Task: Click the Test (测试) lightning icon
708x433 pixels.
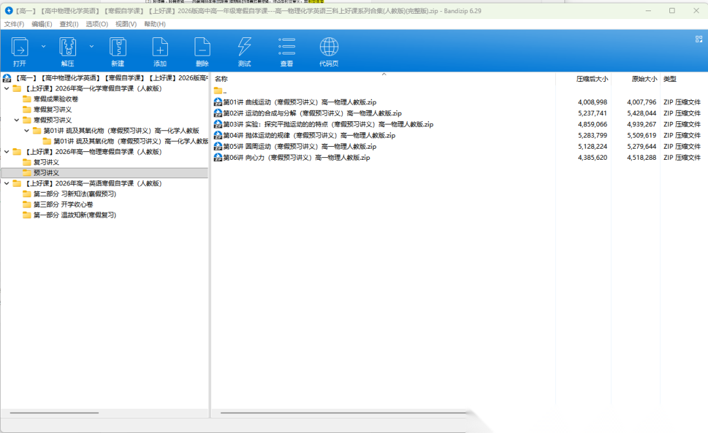Action: (245, 47)
